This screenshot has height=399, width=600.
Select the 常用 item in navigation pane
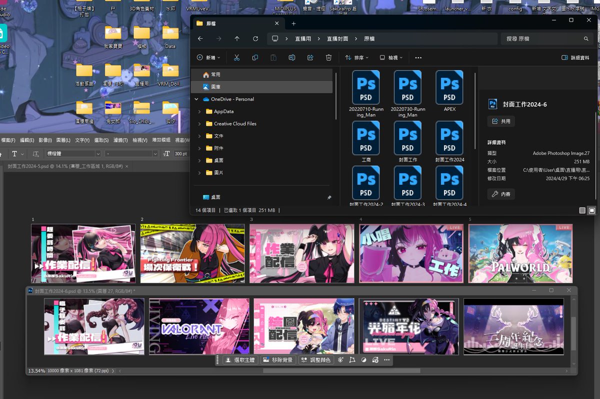click(x=262, y=74)
